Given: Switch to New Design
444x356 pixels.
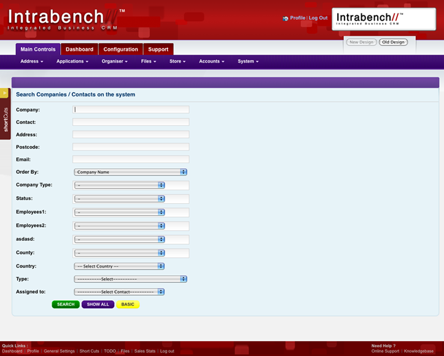Looking at the screenshot, I should 361,42.
